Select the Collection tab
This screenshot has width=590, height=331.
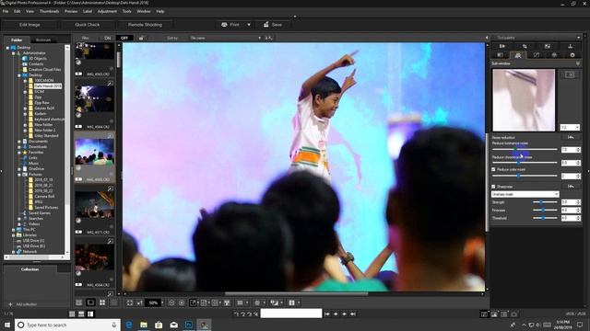29,269
